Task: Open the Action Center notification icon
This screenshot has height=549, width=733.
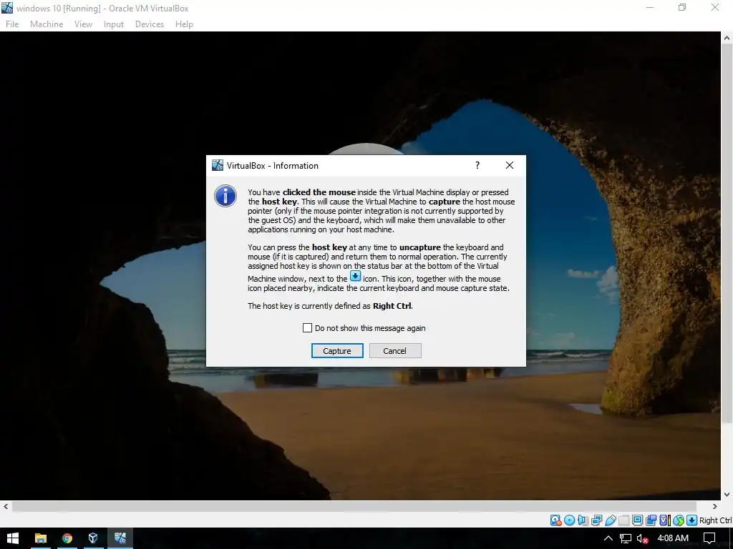Action: pyautogui.click(x=709, y=538)
